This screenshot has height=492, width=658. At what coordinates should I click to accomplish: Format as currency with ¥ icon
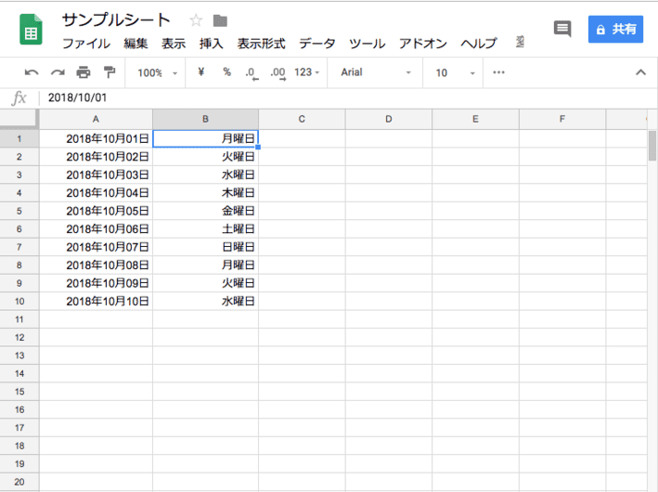201,72
